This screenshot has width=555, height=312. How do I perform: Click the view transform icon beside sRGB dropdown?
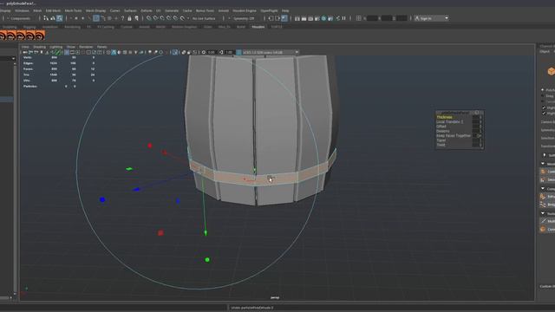point(239,52)
